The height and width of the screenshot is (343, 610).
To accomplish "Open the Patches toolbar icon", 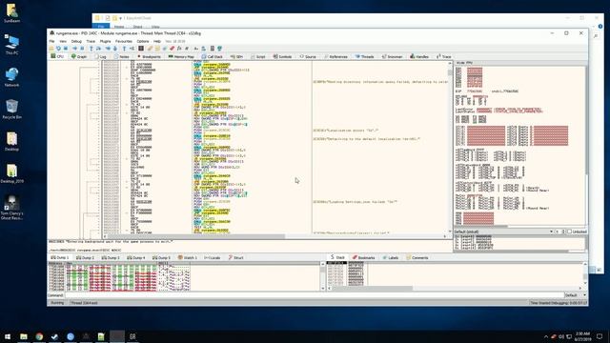I will click(x=150, y=49).
